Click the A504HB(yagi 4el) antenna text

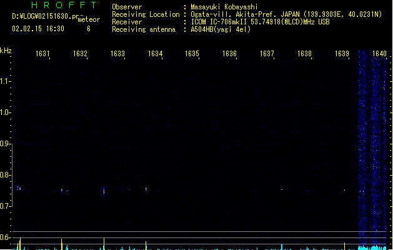click(x=221, y=29)
